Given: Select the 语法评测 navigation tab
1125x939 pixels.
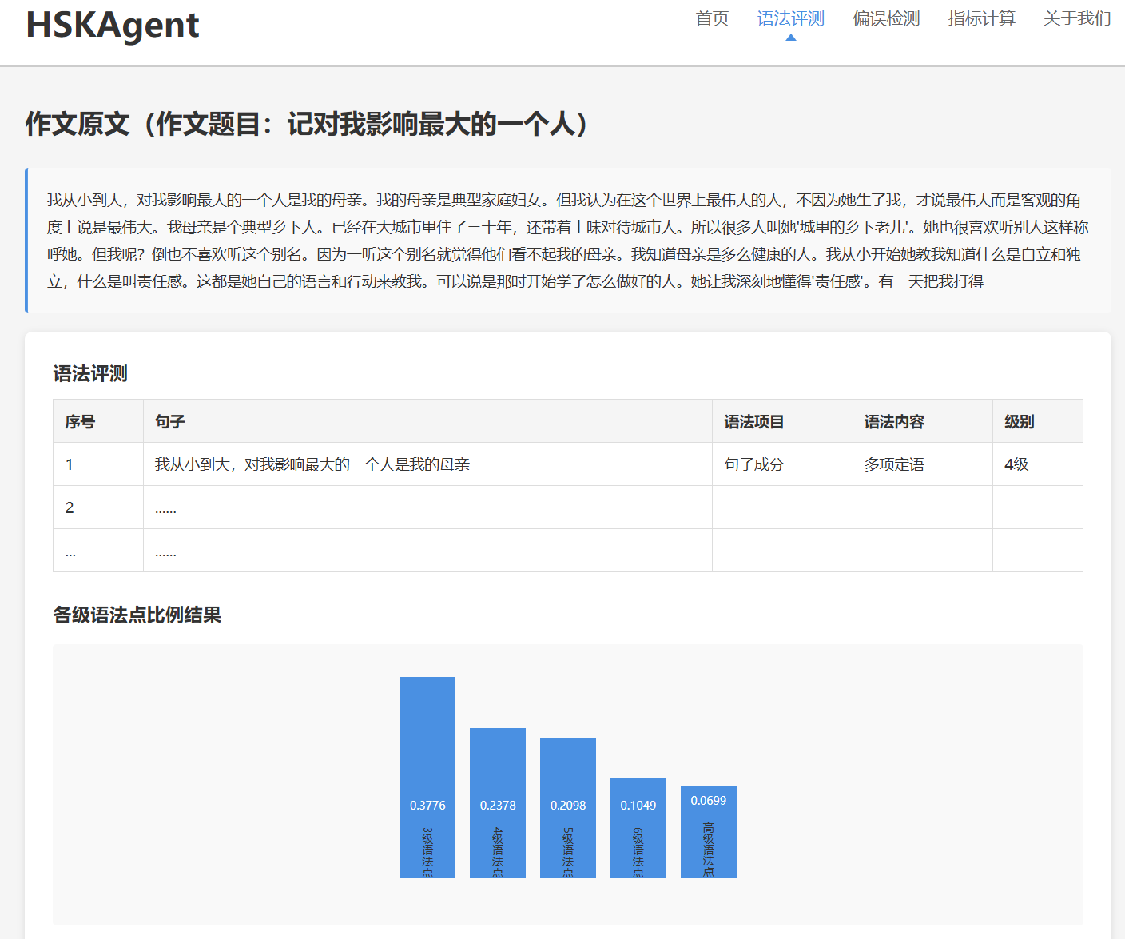Looking at the screenshot, I should 790,18.
